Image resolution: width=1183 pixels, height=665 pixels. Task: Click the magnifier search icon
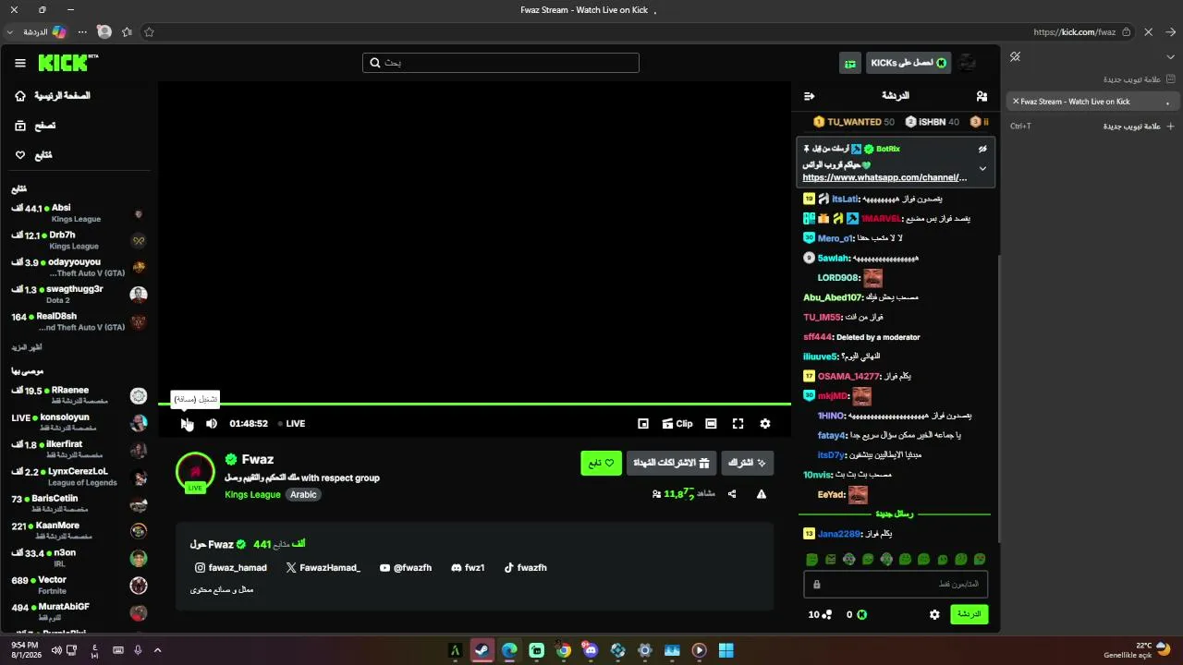[375, 63]
